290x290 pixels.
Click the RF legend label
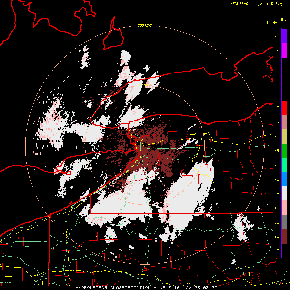[277, 36]
